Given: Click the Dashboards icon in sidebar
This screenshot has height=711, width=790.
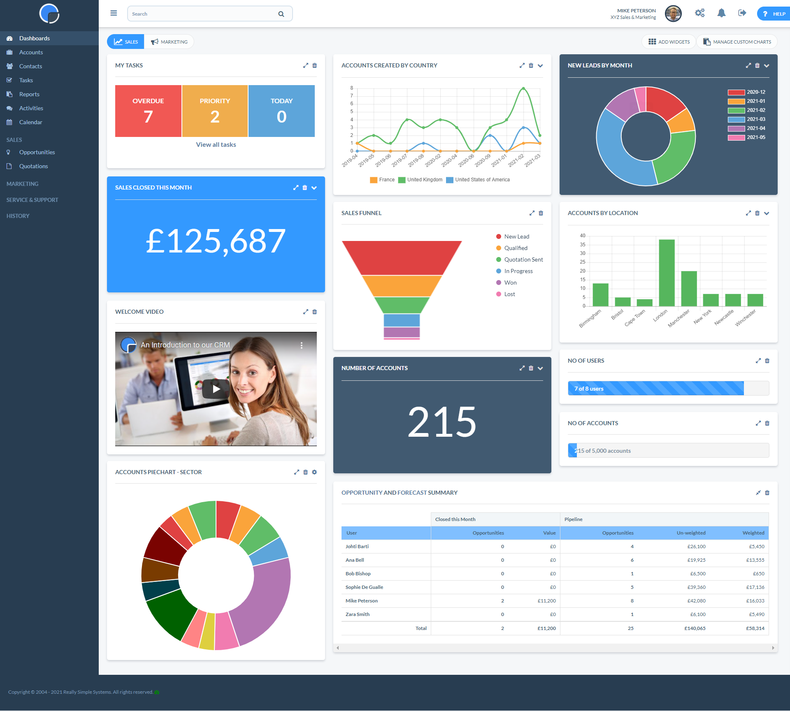Looking at the screenshot, I should [9, 38].
